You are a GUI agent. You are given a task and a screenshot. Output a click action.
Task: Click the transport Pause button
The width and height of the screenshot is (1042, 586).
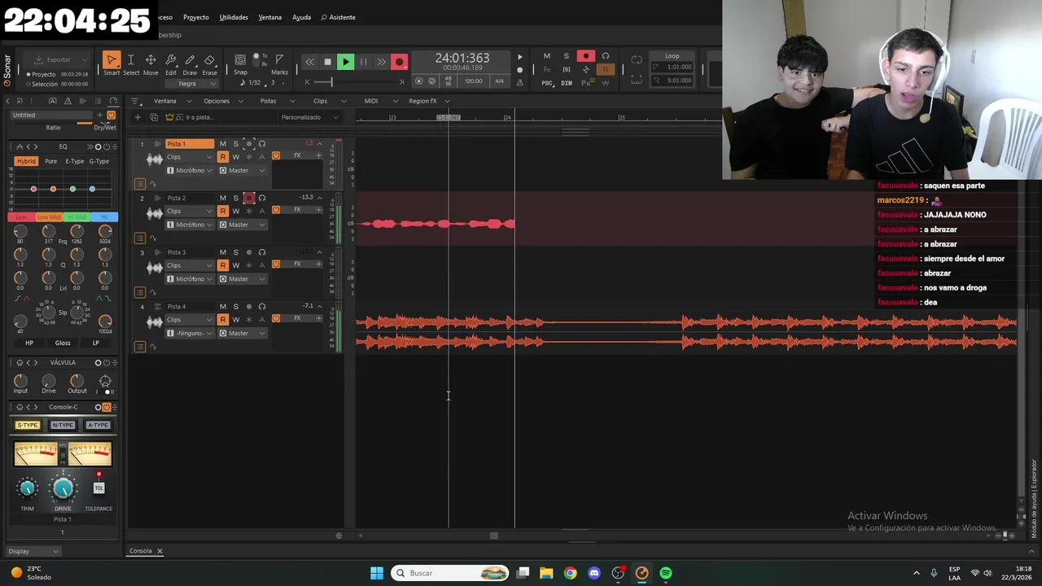(x=363, y=62)
